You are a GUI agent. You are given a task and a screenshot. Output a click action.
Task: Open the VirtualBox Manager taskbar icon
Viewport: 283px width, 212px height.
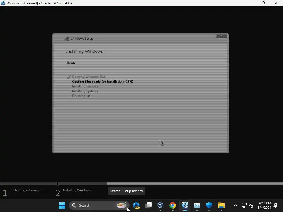tap(160, 205)
